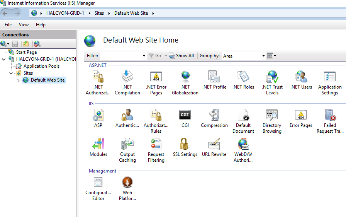Collapse the HALCYON-GRID-1 server node
This screenshot has height=217, width=346.
(3, 59)
